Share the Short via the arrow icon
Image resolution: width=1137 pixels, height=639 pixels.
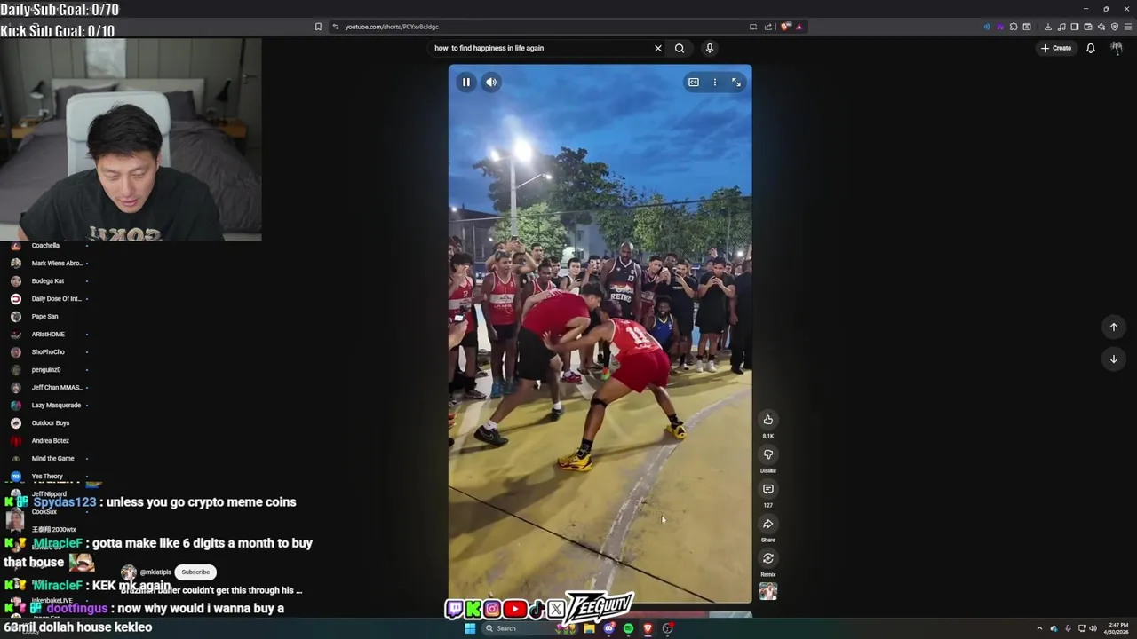click(768, 524)
